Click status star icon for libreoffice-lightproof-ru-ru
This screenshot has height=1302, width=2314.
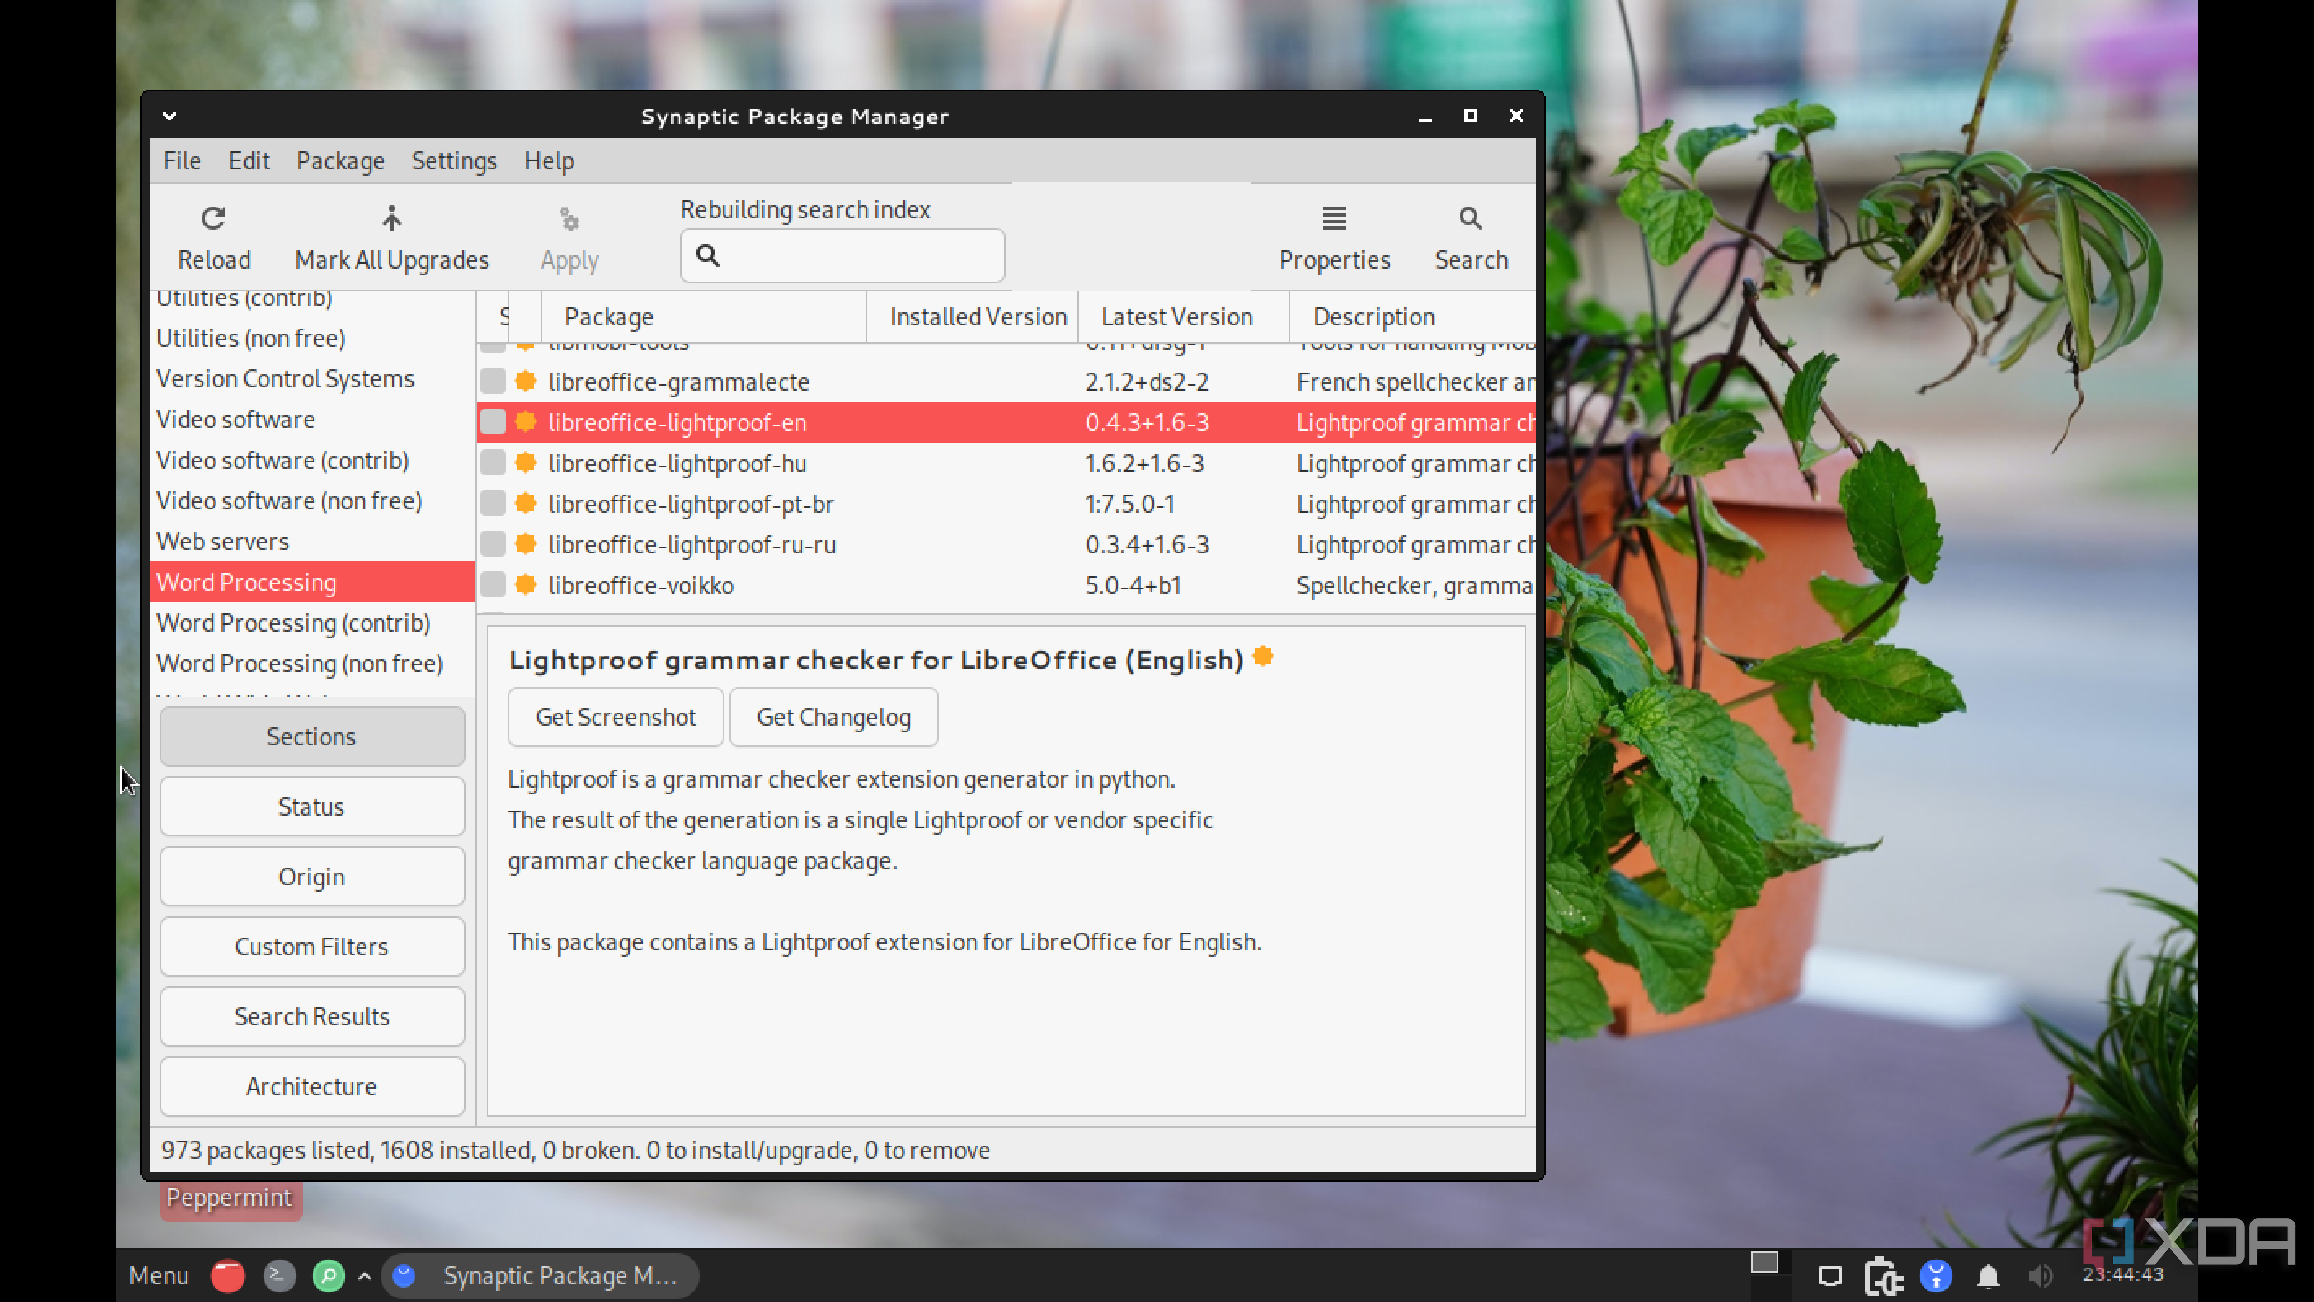pos(526,543)
